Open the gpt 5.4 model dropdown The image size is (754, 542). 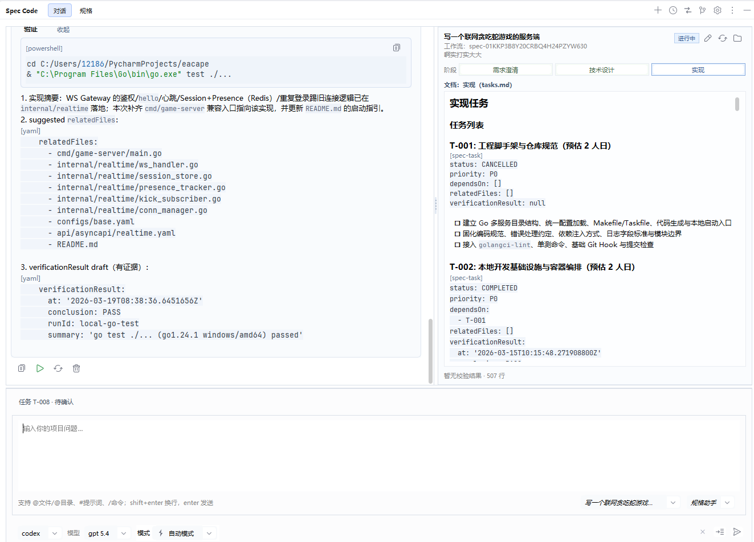coord(107,533)
